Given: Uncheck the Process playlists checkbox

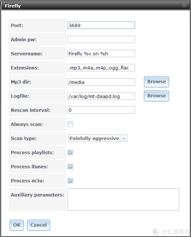Looking at the screenshot, I should pyautogui.click(x=70, y=152).
